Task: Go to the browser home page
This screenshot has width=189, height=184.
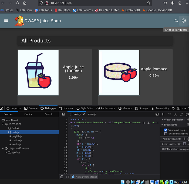Action: pyautogui.click(x=25, y=3)
